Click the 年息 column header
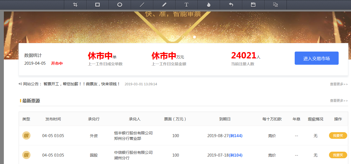The height and width of the screenshot is (164, 351). (x=296, y=119)
